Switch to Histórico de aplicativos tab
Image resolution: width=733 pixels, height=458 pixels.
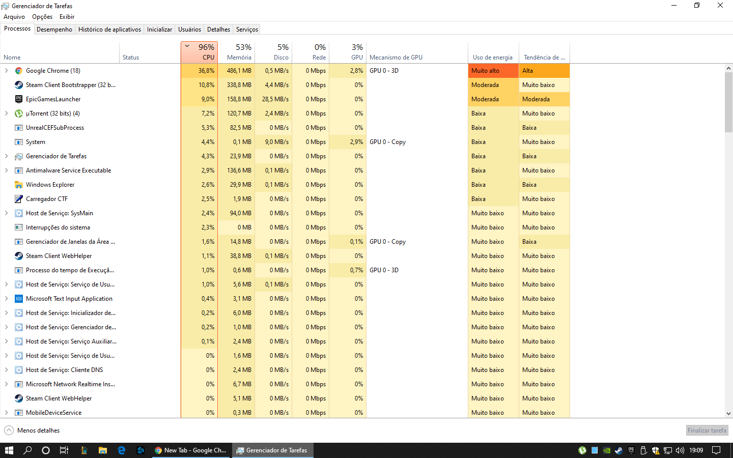[109, 30]
